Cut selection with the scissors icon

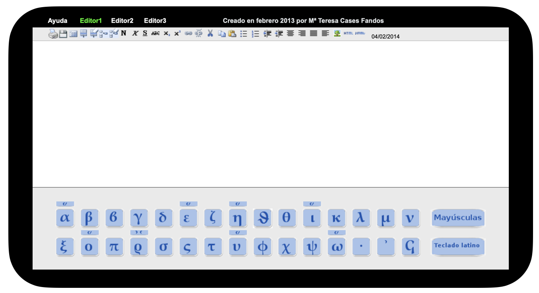(210, 33)
